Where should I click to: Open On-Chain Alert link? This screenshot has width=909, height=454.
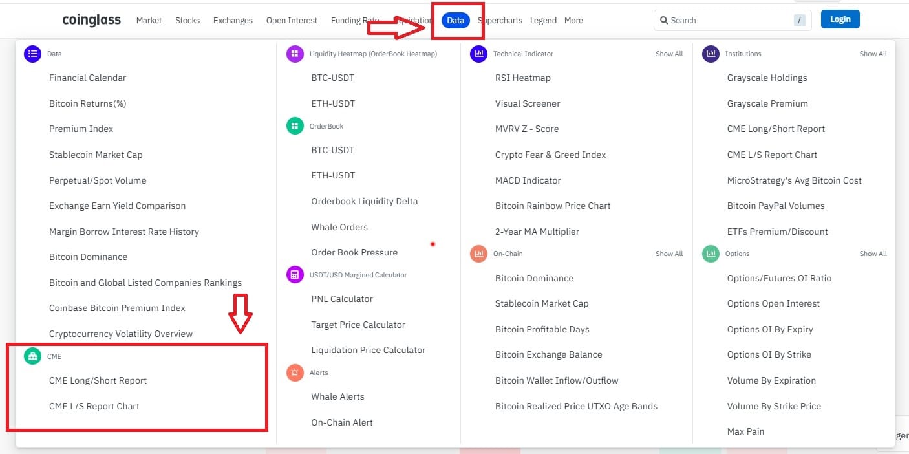tap(342, 422)
